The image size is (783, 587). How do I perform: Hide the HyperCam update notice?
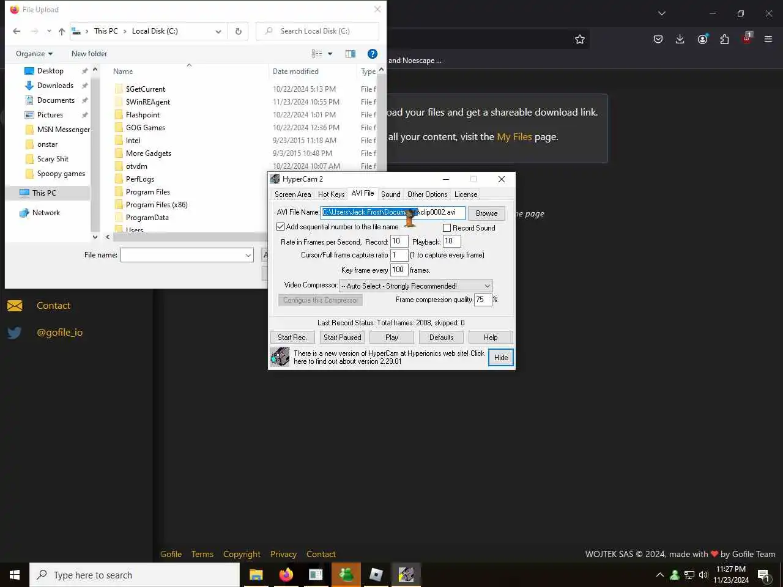(501, 358)
